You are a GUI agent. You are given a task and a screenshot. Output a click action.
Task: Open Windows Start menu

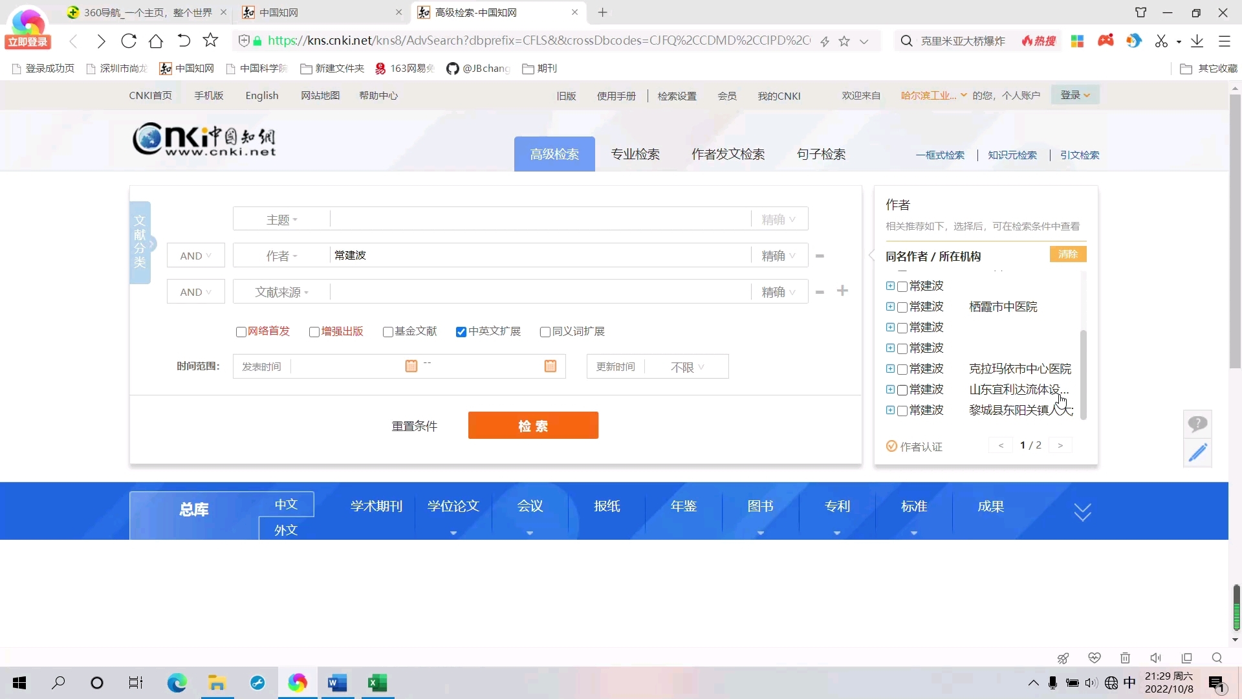pyautogui.click(x=19, y=683)
